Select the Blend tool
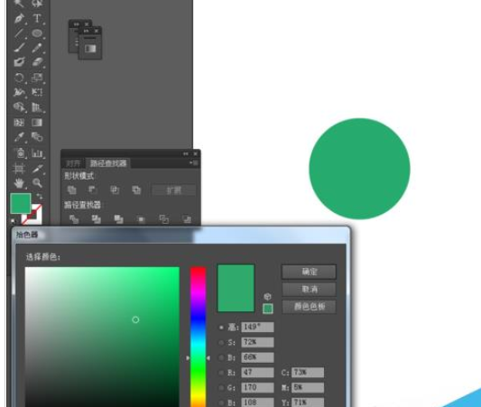This screenshot has width=481, height=407. [x=37, y=137]
